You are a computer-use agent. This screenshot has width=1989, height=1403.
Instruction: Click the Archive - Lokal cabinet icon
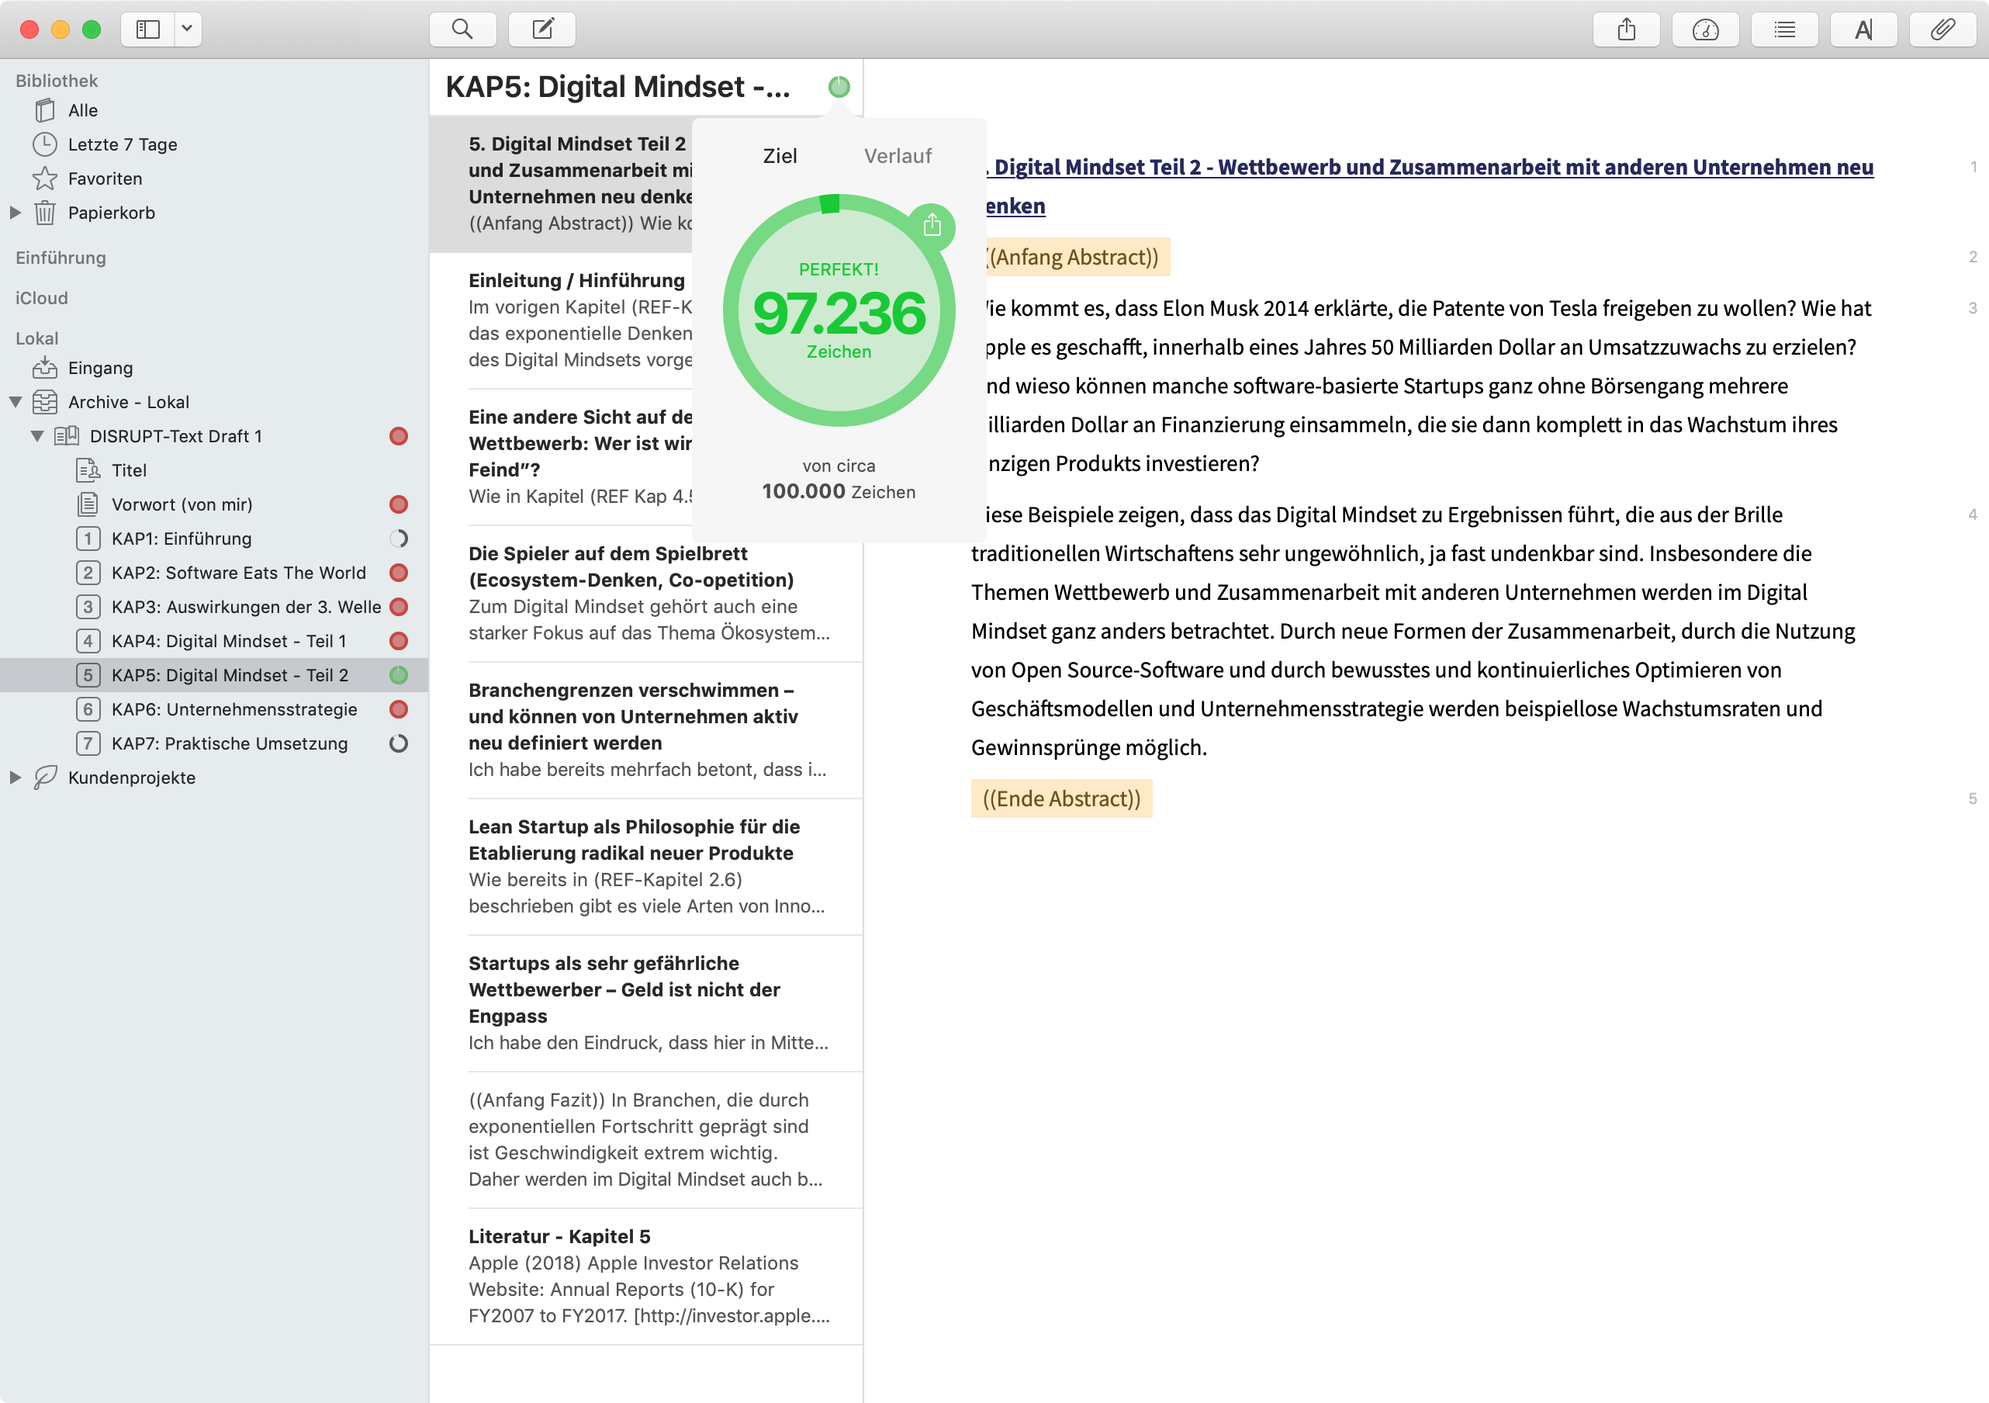click(45, 402)
